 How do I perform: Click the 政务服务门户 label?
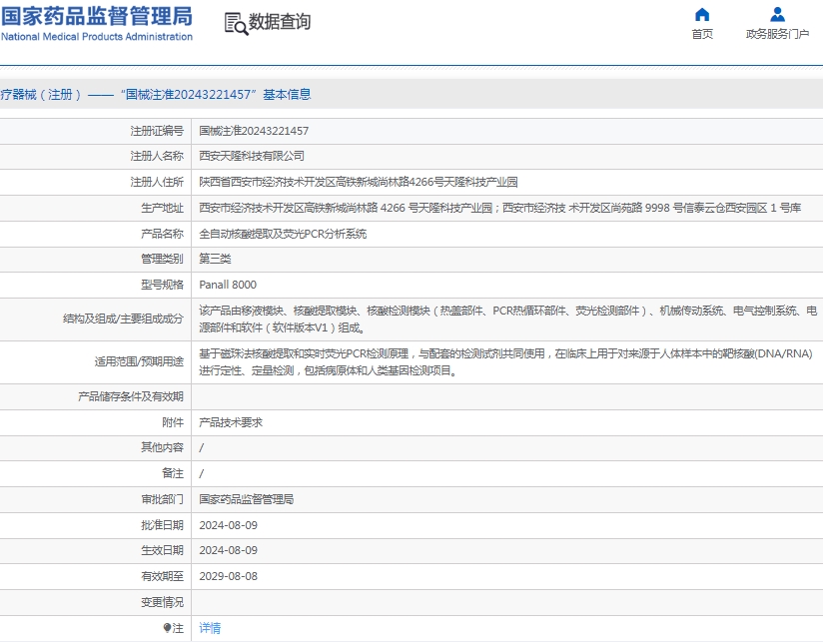click(x=777, y=34)
